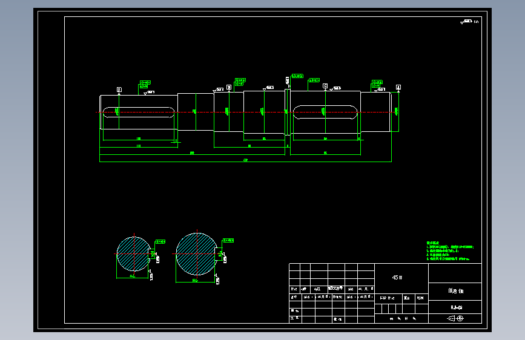Click the drawing number cell below the part name
This screenshot has height=340, width=525.
pyautogui.click(x=455, y=307)
